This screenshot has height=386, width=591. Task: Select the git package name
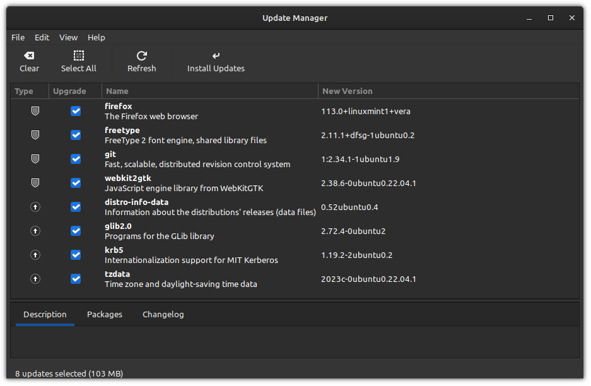coord(110,154)
